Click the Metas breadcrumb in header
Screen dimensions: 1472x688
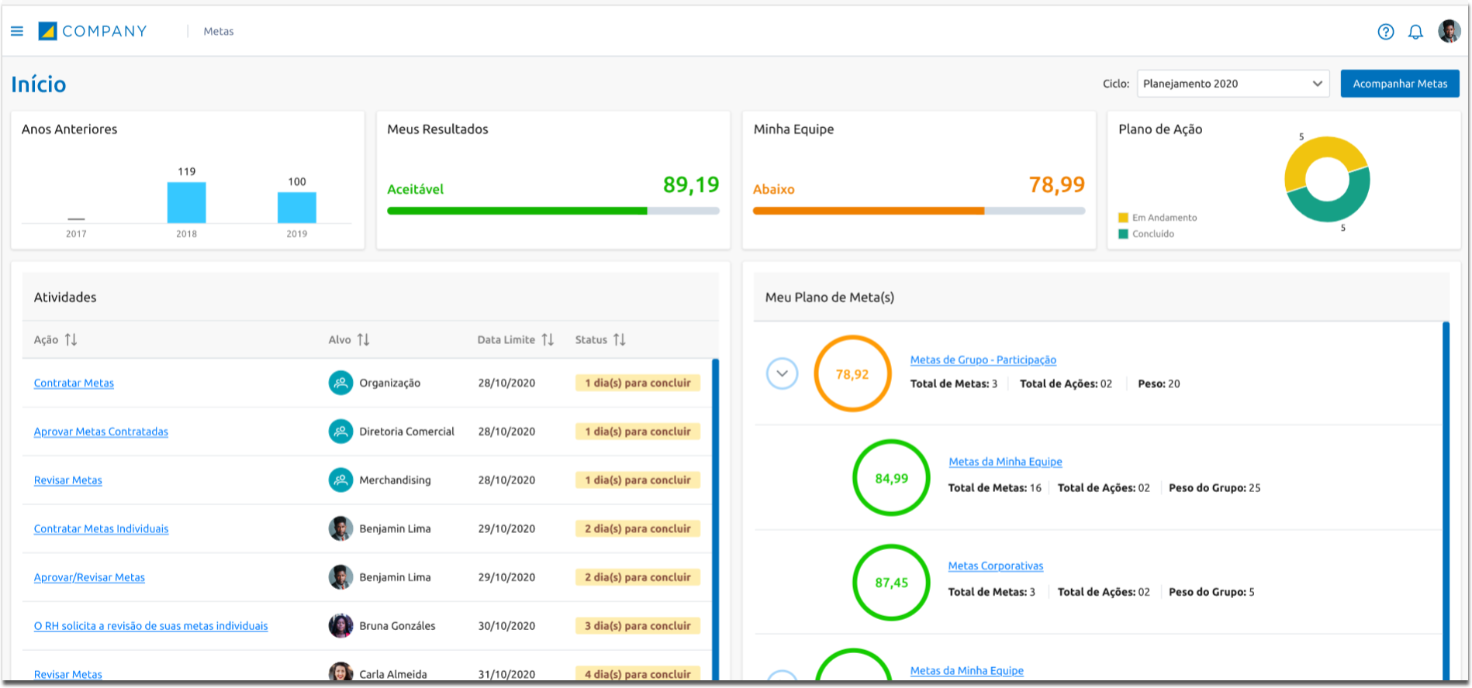(218, 31)
